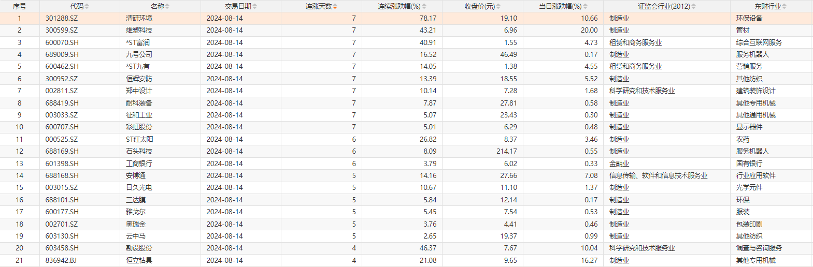Select stock name 雄塑科技
The height and width of the screenshot is (267, 813).
click(139, 30)
